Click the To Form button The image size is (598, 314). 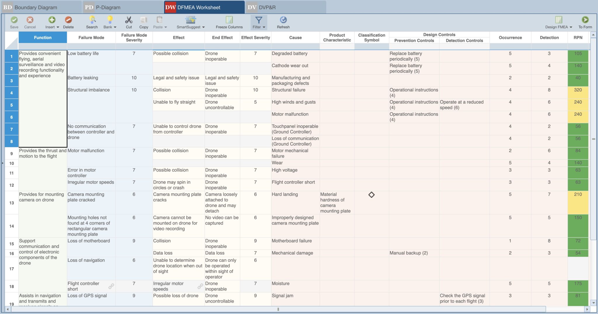coord(585,22)
